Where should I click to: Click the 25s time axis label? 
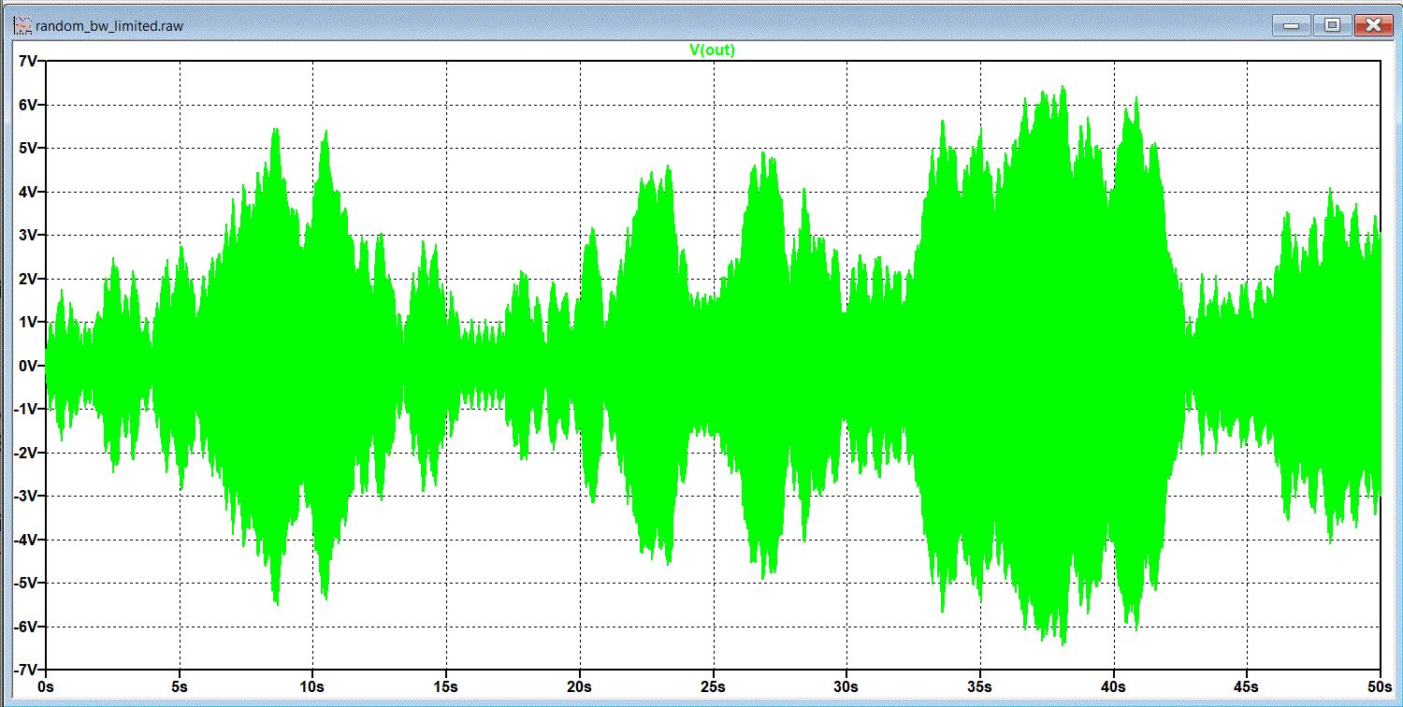(x=713, y=685)
